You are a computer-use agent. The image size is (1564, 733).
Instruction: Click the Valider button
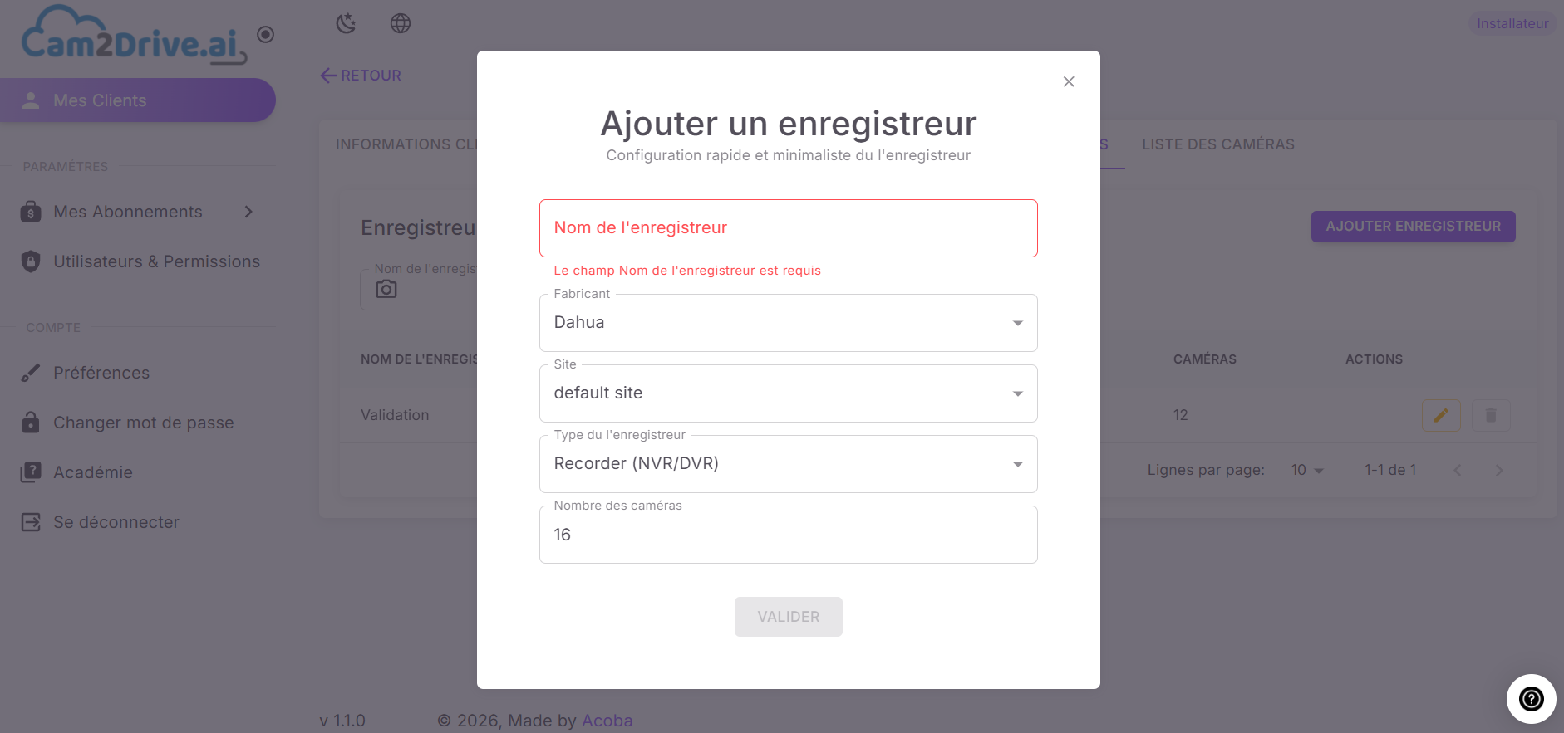[x=788, y=617]
